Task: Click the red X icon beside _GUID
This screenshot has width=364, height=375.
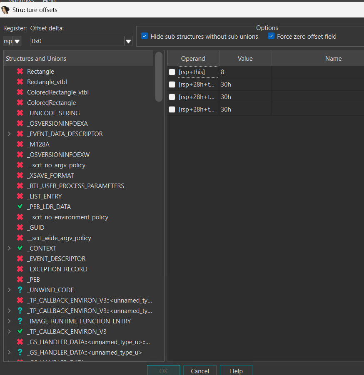Action: point(20,227)
